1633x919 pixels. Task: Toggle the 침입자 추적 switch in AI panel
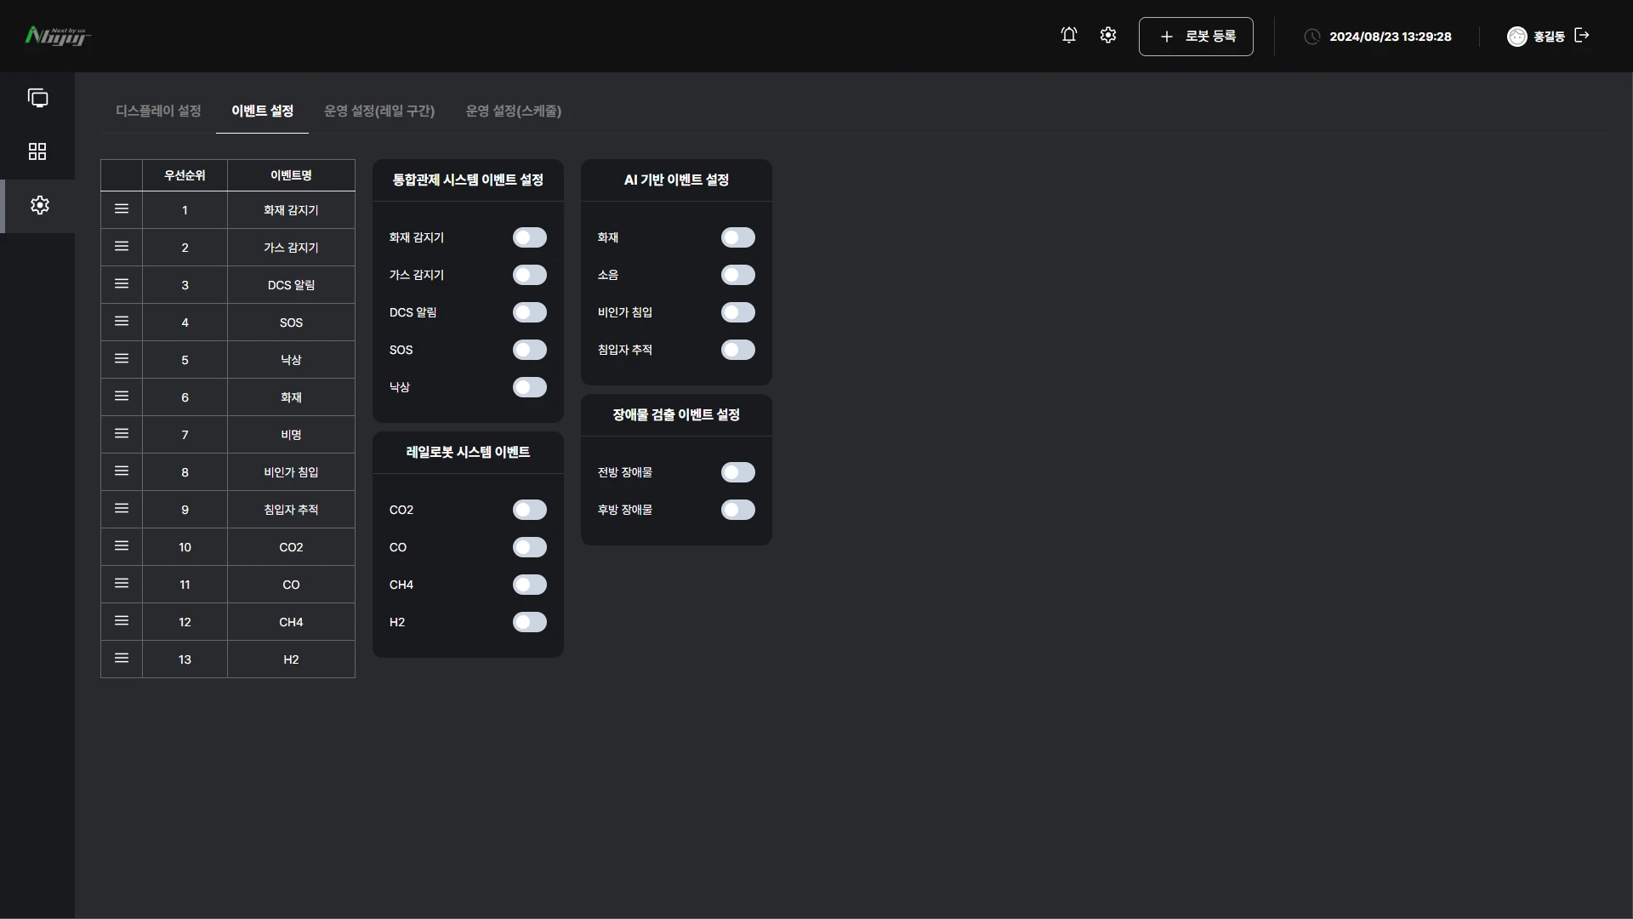pyautogui.click(x=737, y=350)
